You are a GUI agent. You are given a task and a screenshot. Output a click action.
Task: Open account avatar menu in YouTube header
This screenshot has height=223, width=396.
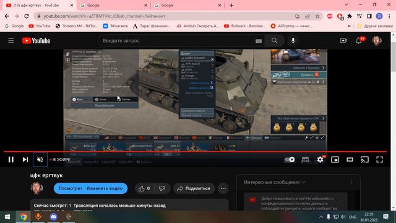pyautogui.click(x=376, y=40)
